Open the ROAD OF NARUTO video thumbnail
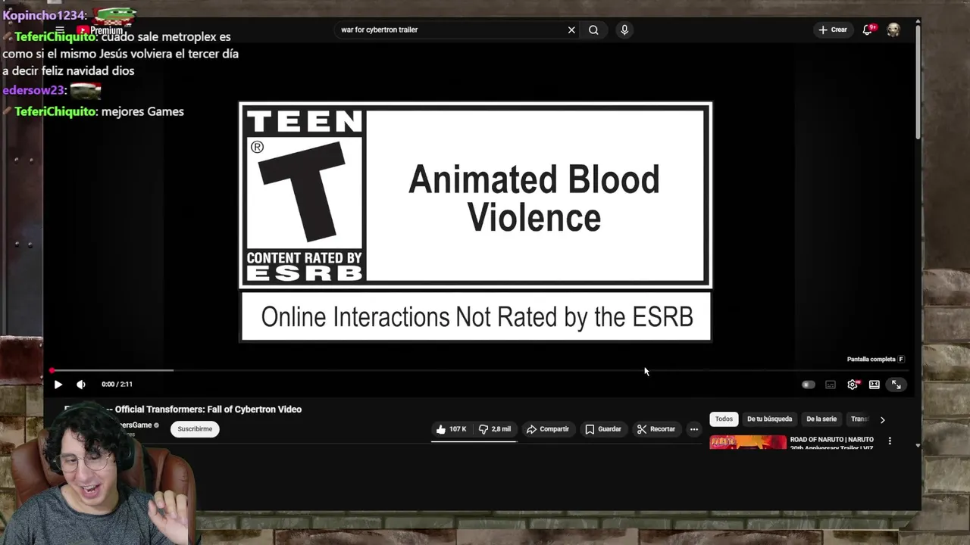This screenshot has width=970, height=545. (x=748, y=442)
